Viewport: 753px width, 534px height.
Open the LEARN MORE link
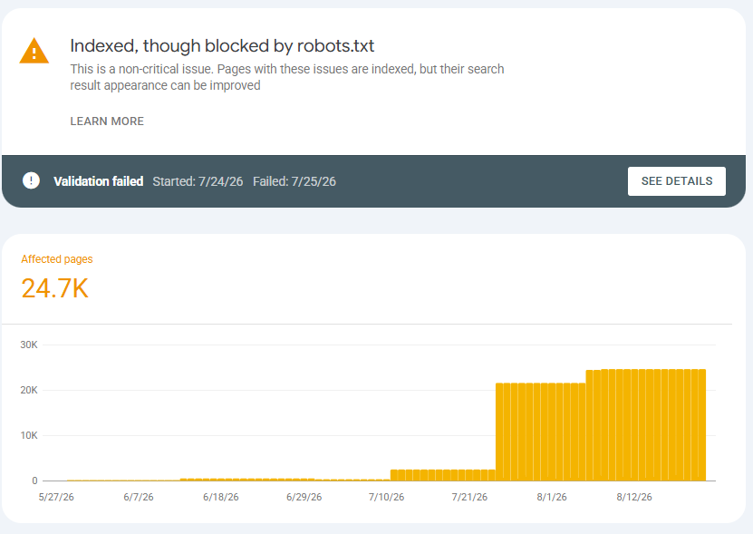click(107, 121)
